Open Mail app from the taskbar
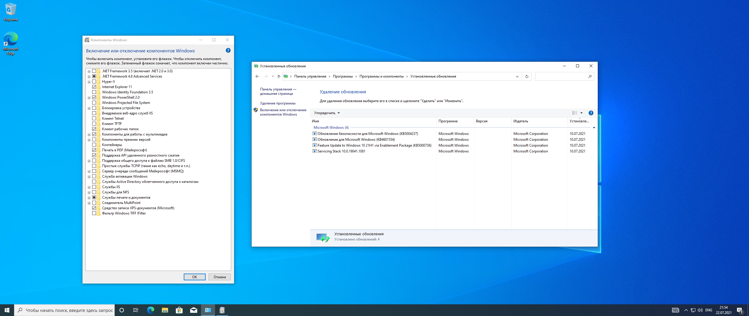 coord(193,310)
